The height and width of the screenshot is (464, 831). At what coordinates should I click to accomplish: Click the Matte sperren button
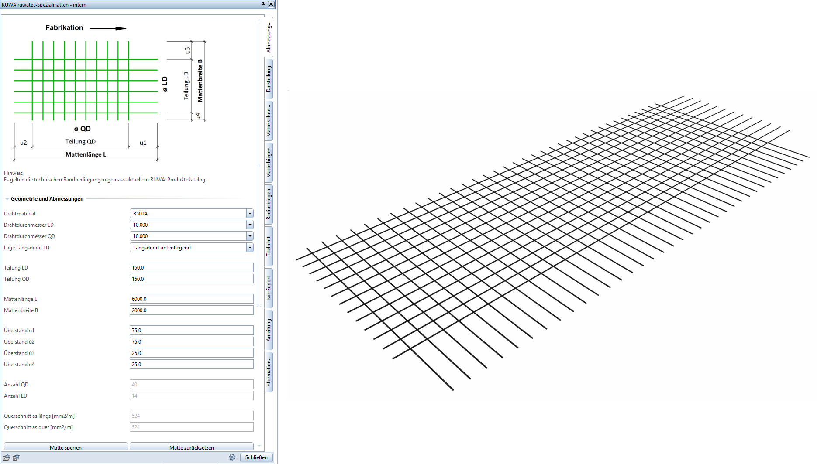coord(66,447)
